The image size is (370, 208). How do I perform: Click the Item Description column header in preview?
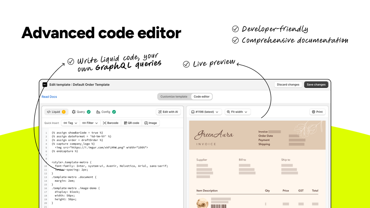(207, 191)
